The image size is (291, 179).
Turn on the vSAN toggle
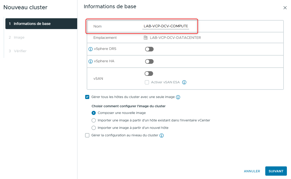tap(149, 73)
